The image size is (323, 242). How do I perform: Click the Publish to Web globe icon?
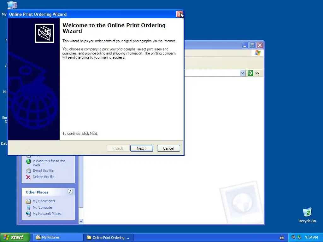click(x=28, y=161)
